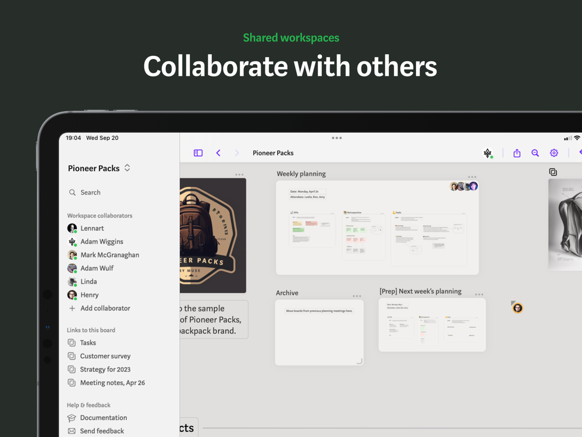The height and width of the screenshot is (437, 582).
Task: Click the Customer survey board icon
Action: 72,356
